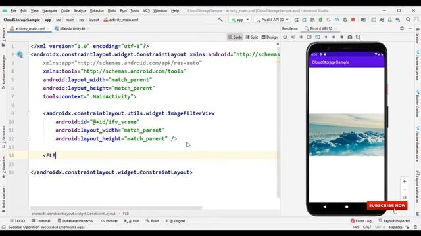Open the line separator CRLF selector
The width and height of the screenshot is (421, 236).
coord(367,227)
